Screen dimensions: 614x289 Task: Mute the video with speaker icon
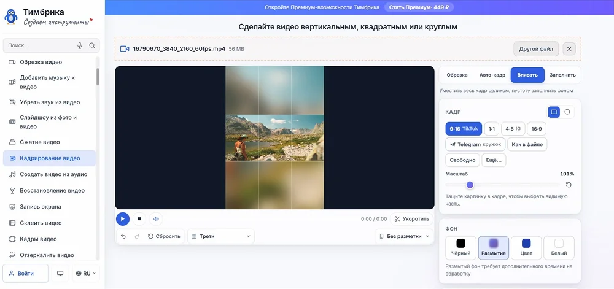coord(156,219)
